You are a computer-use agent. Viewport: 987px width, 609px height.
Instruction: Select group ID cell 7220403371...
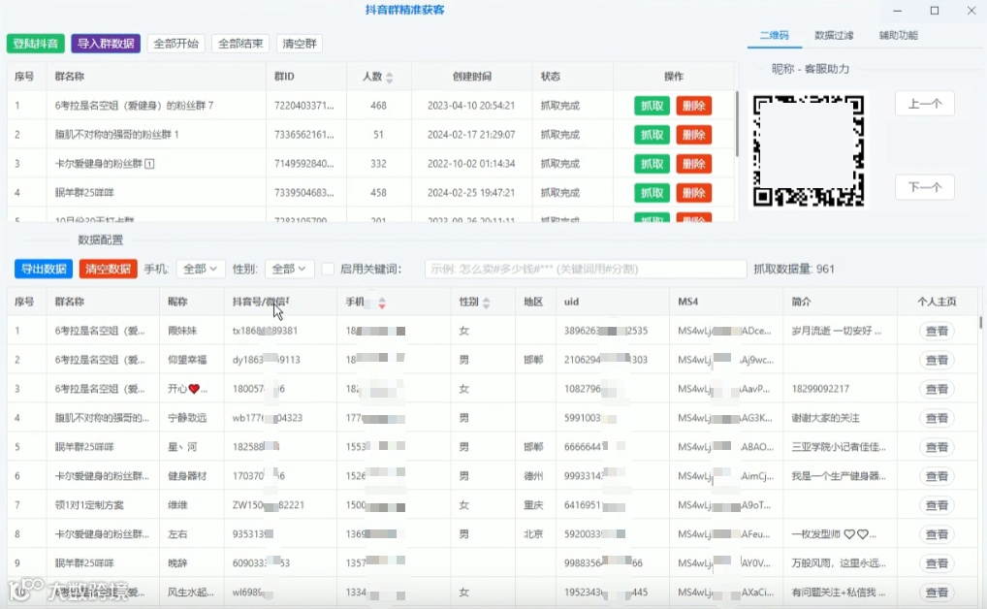coord(304,106)
